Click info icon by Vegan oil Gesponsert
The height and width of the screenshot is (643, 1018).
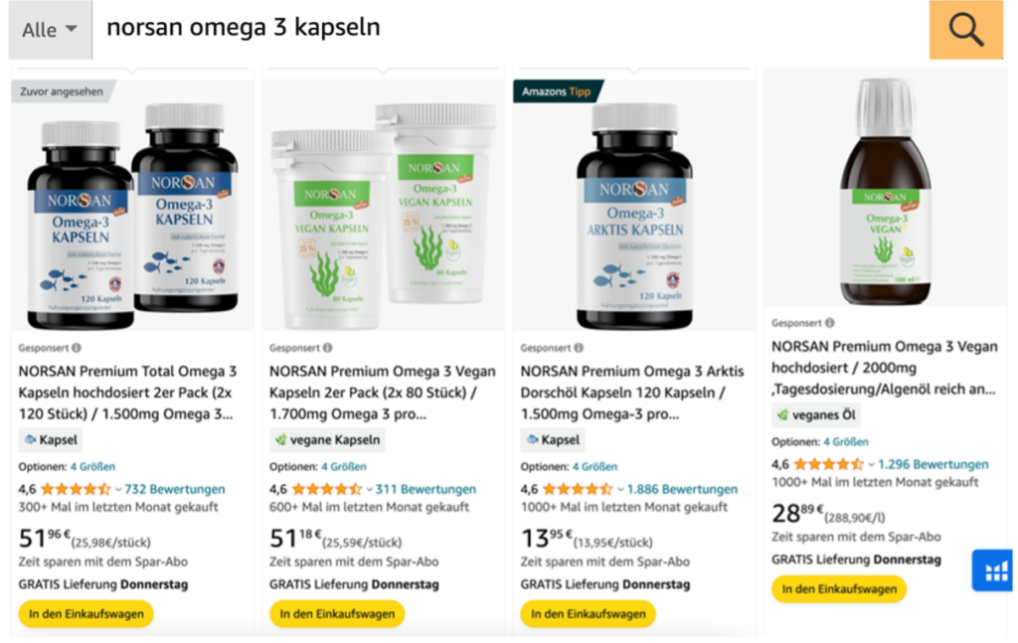(830, 323)
